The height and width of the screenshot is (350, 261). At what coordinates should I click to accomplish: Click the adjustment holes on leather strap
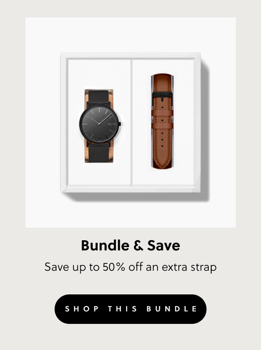point(162,127)
